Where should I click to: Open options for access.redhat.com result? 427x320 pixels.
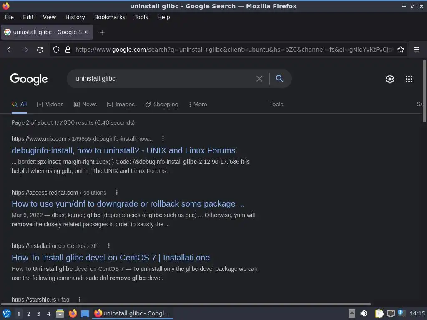coord(117,192)
